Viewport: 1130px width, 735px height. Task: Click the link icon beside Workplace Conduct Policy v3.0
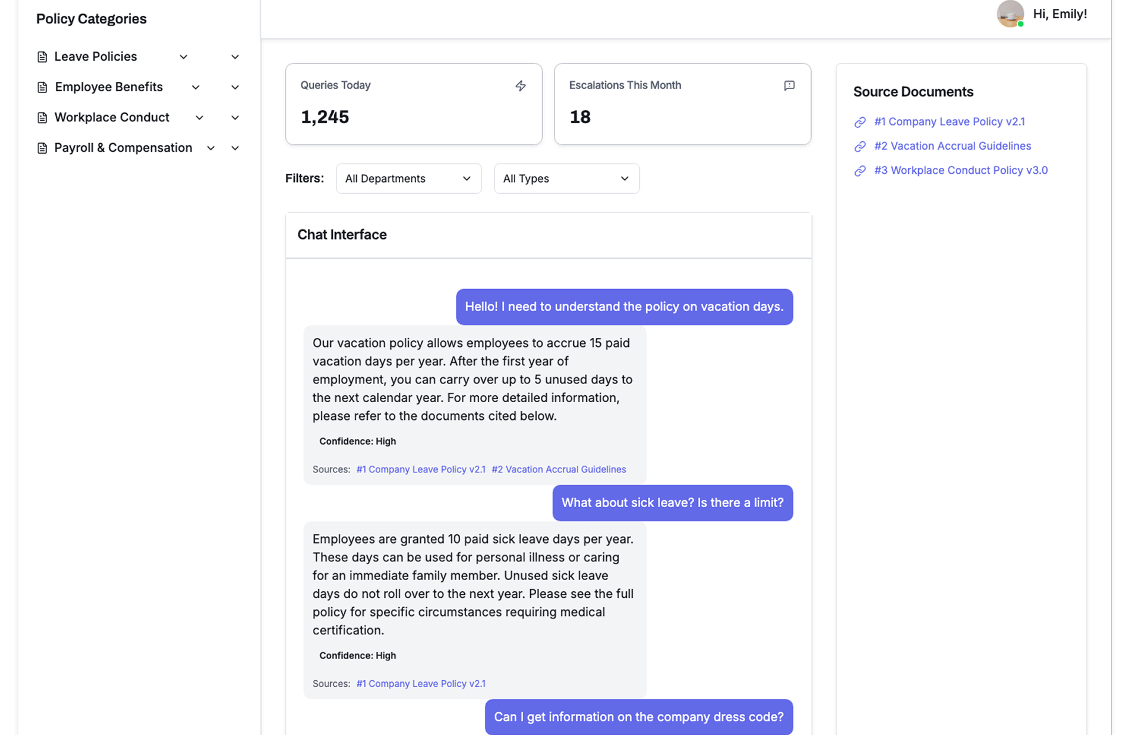coord(860,171)
